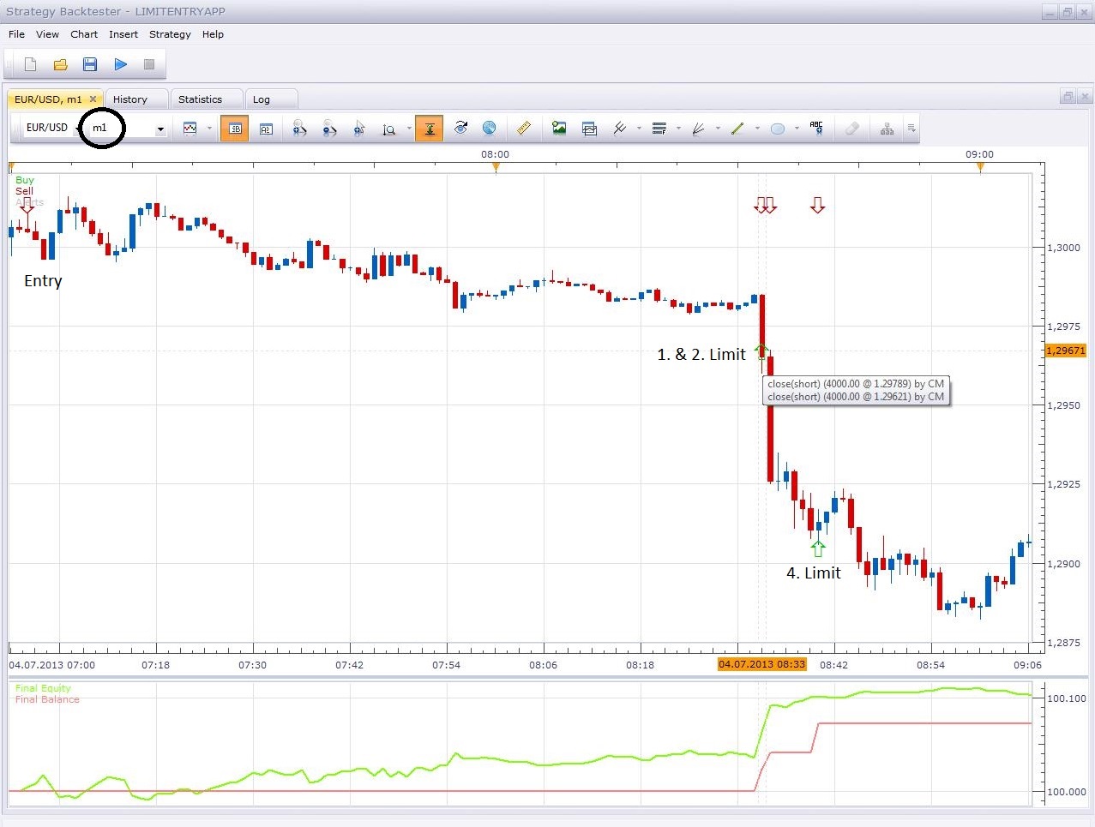Click the EUR/USD instrument field
This screenshot has width=1095, height=827.
click(x=47, y=128)
